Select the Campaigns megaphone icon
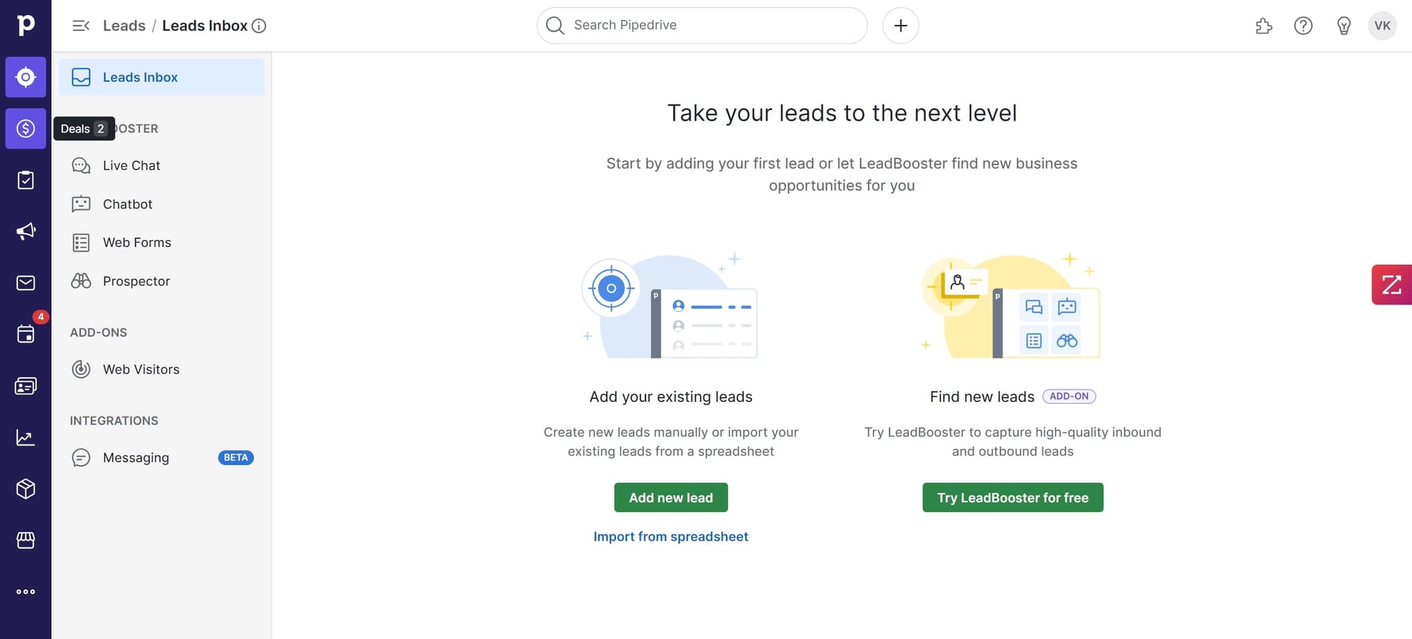Image resolution: width=1412 pixels, height=639 pixels. click(26, 231)
